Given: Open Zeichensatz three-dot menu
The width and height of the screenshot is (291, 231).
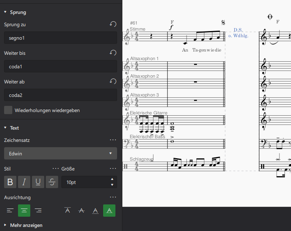Looking at the screenshot, I should tap(113, 140).
